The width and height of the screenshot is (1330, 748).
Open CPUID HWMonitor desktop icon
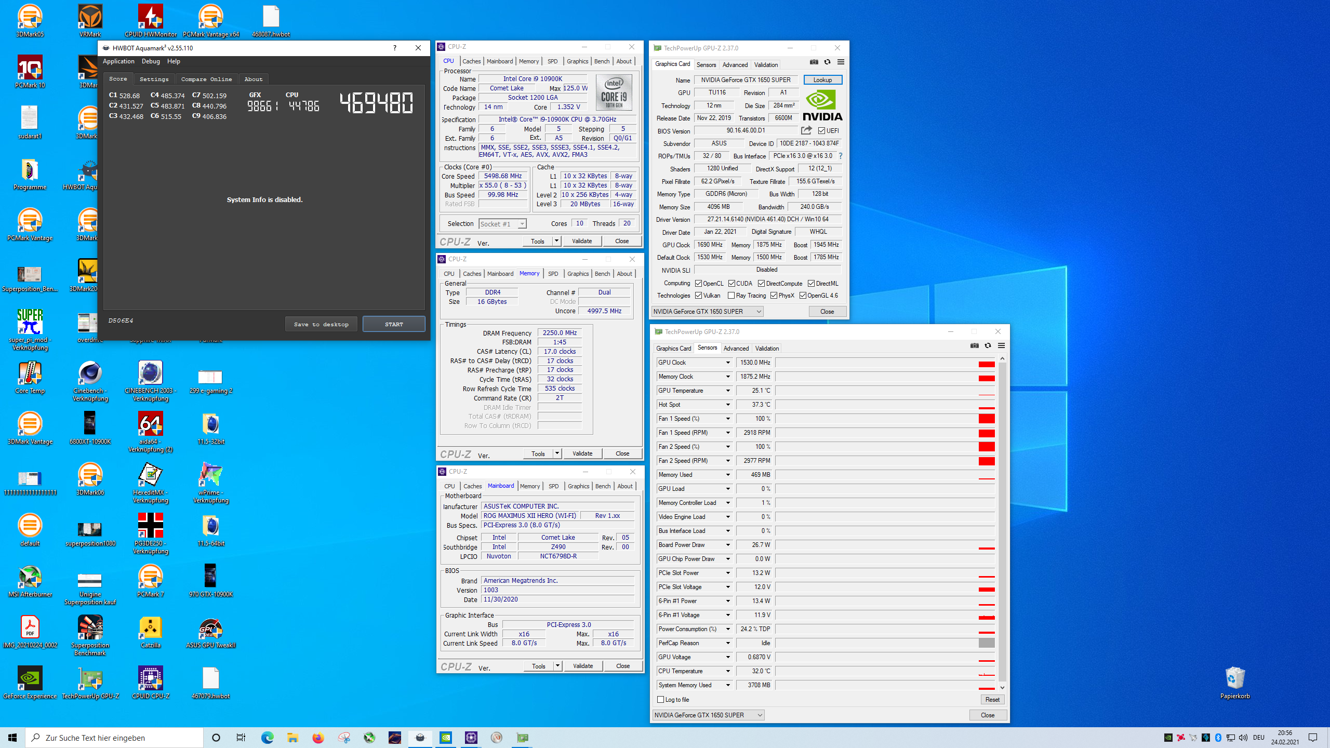pos(151,21)
